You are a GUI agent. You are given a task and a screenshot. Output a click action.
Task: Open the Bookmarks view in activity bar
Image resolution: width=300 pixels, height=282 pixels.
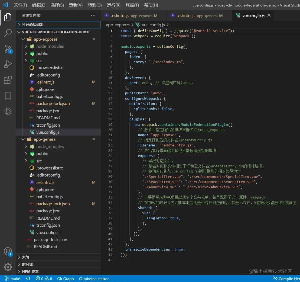[x=8, y=96]
